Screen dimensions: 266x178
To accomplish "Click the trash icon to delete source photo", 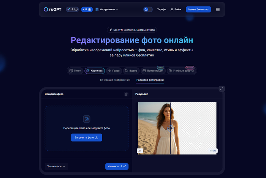I will 126,94.
